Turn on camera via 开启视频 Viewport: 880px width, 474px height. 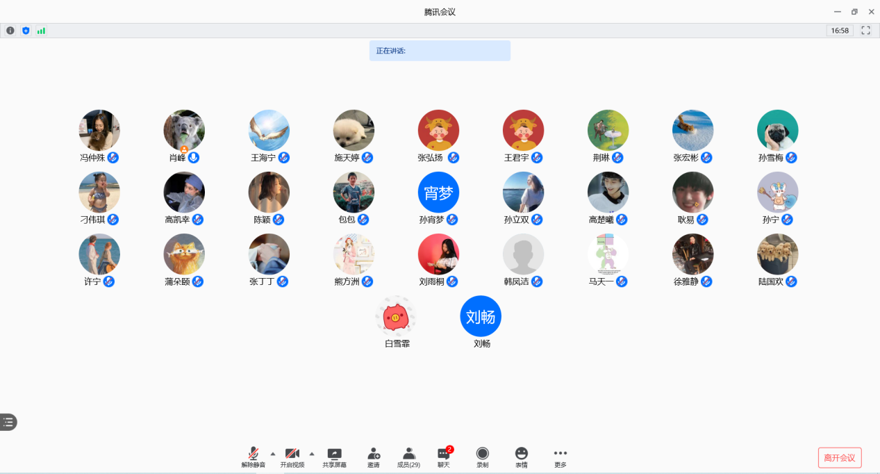[x=292, y=454]
